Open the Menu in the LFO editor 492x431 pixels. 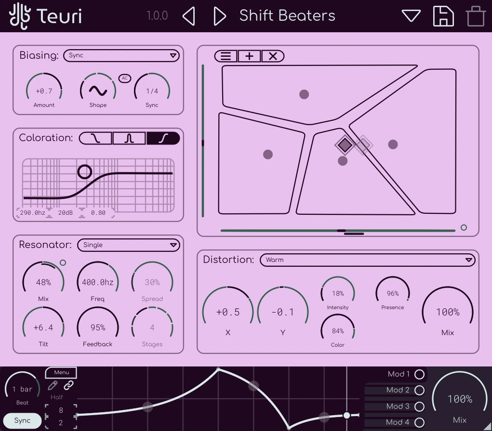pyautogui.click(x=61, y=372)
